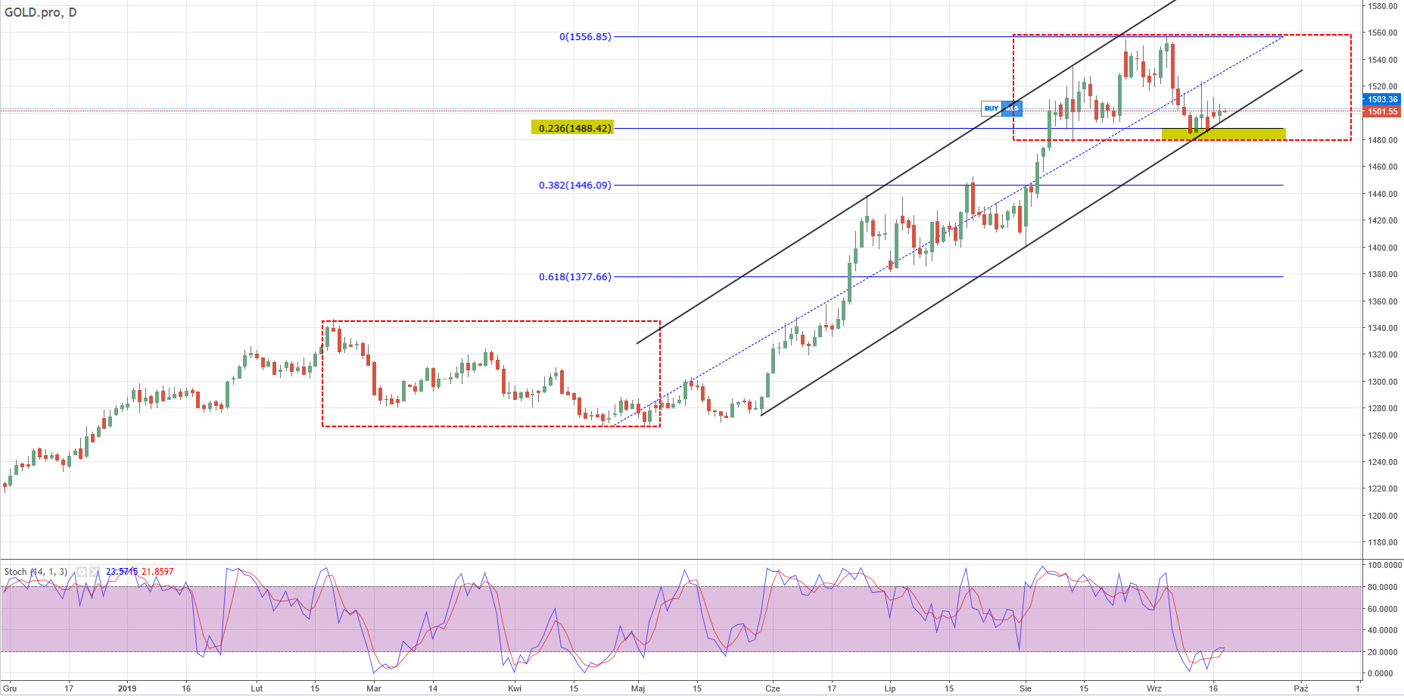Click the BUY order label

[992, 108]
